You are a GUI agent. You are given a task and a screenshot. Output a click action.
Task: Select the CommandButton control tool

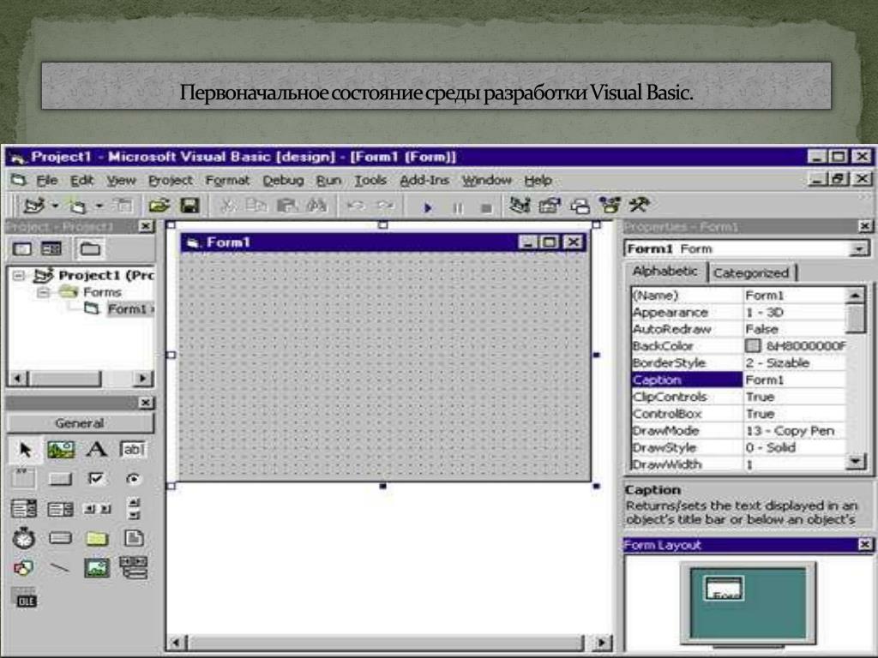click(60, 479)
